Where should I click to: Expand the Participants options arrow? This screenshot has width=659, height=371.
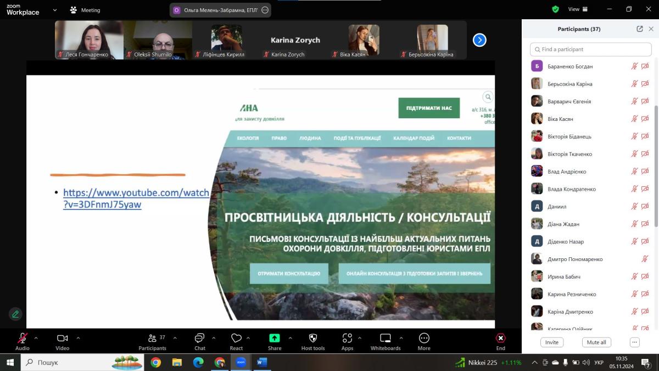pyautogui.click(x=175, y=338)
